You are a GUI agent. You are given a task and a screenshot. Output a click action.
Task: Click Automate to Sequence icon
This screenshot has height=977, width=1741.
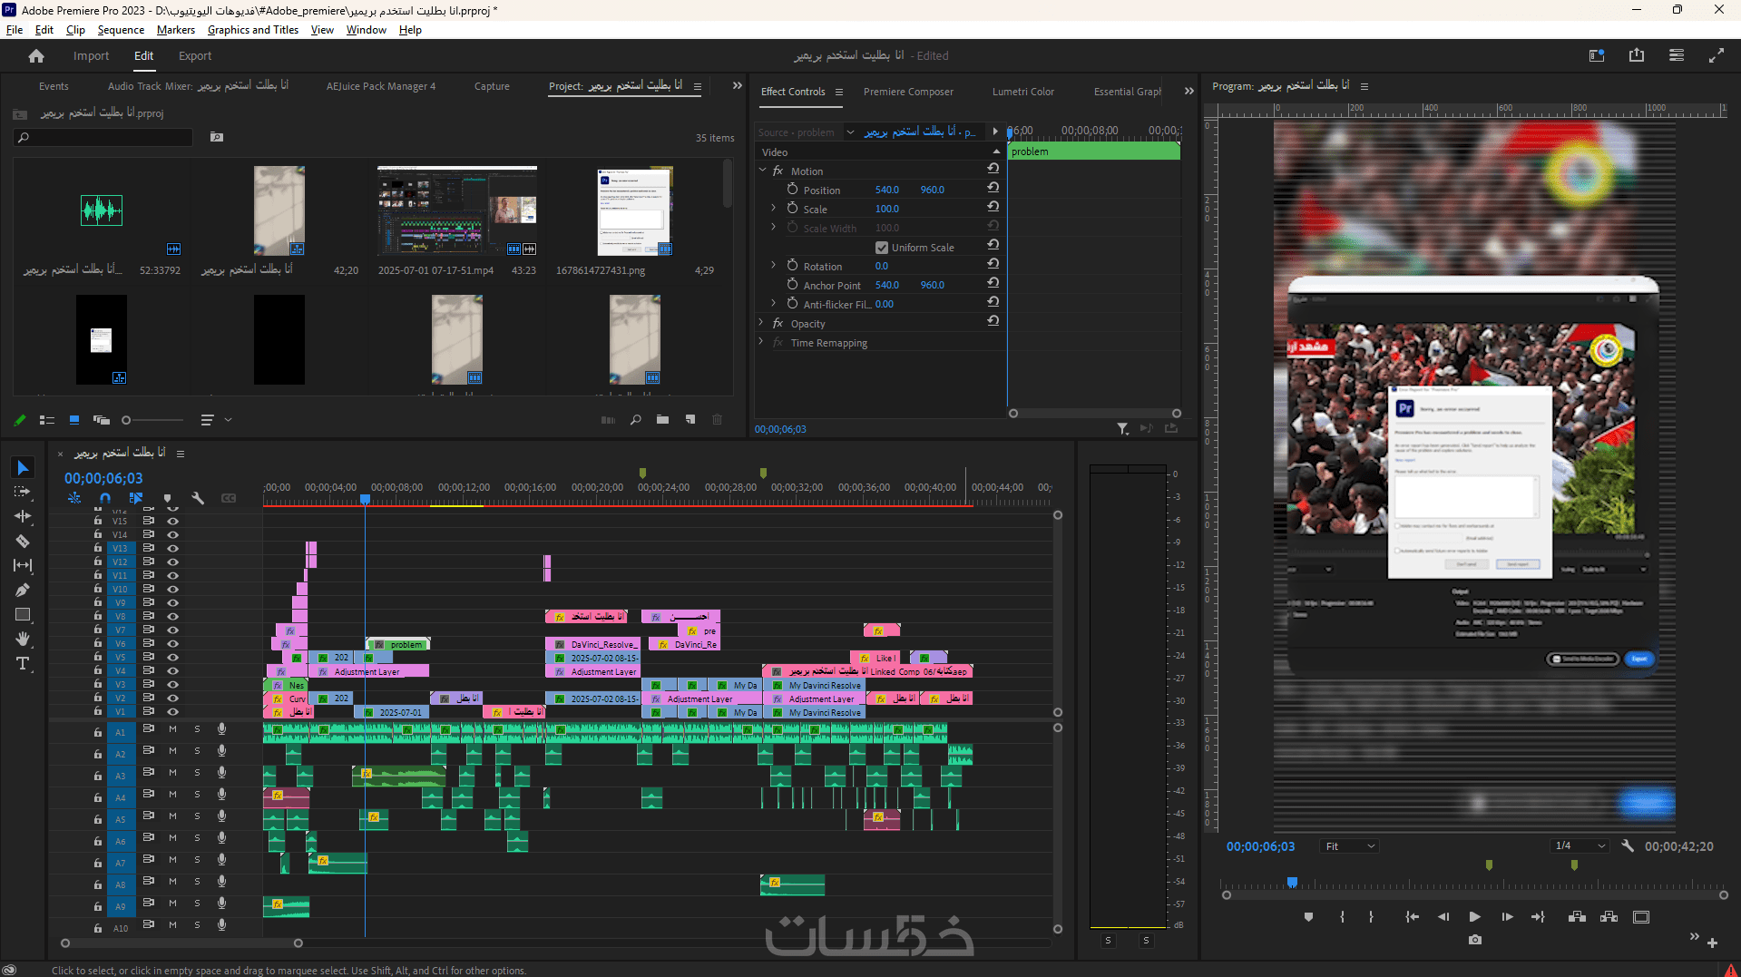click(x=608, y=420)
